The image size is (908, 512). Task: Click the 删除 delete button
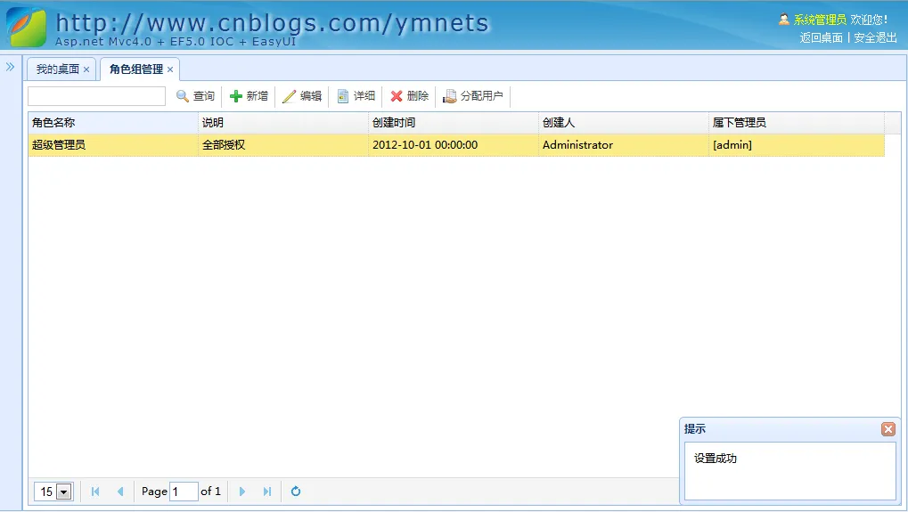click(409, 96)
